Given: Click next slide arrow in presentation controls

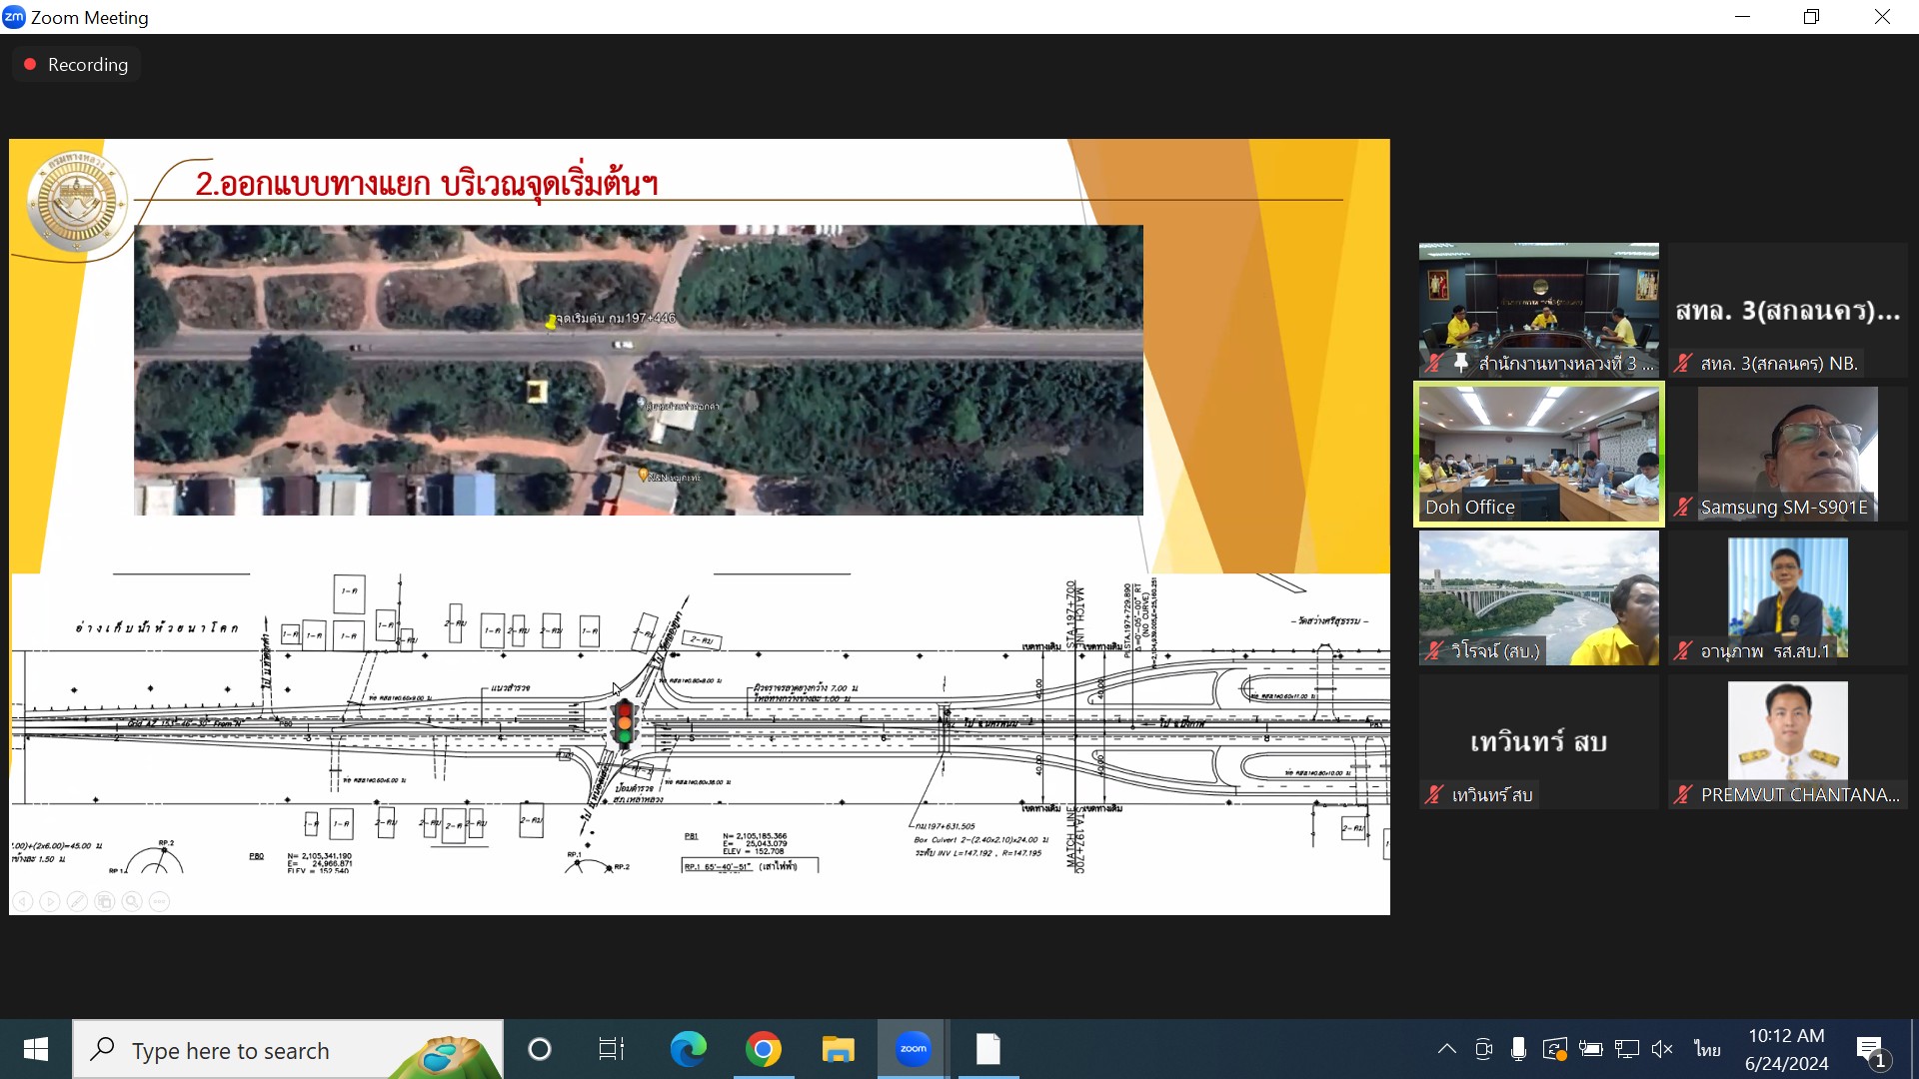Looking at the screenshot, I should click(50, 901).
